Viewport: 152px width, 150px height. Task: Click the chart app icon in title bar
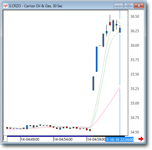[x=5, y=6]
